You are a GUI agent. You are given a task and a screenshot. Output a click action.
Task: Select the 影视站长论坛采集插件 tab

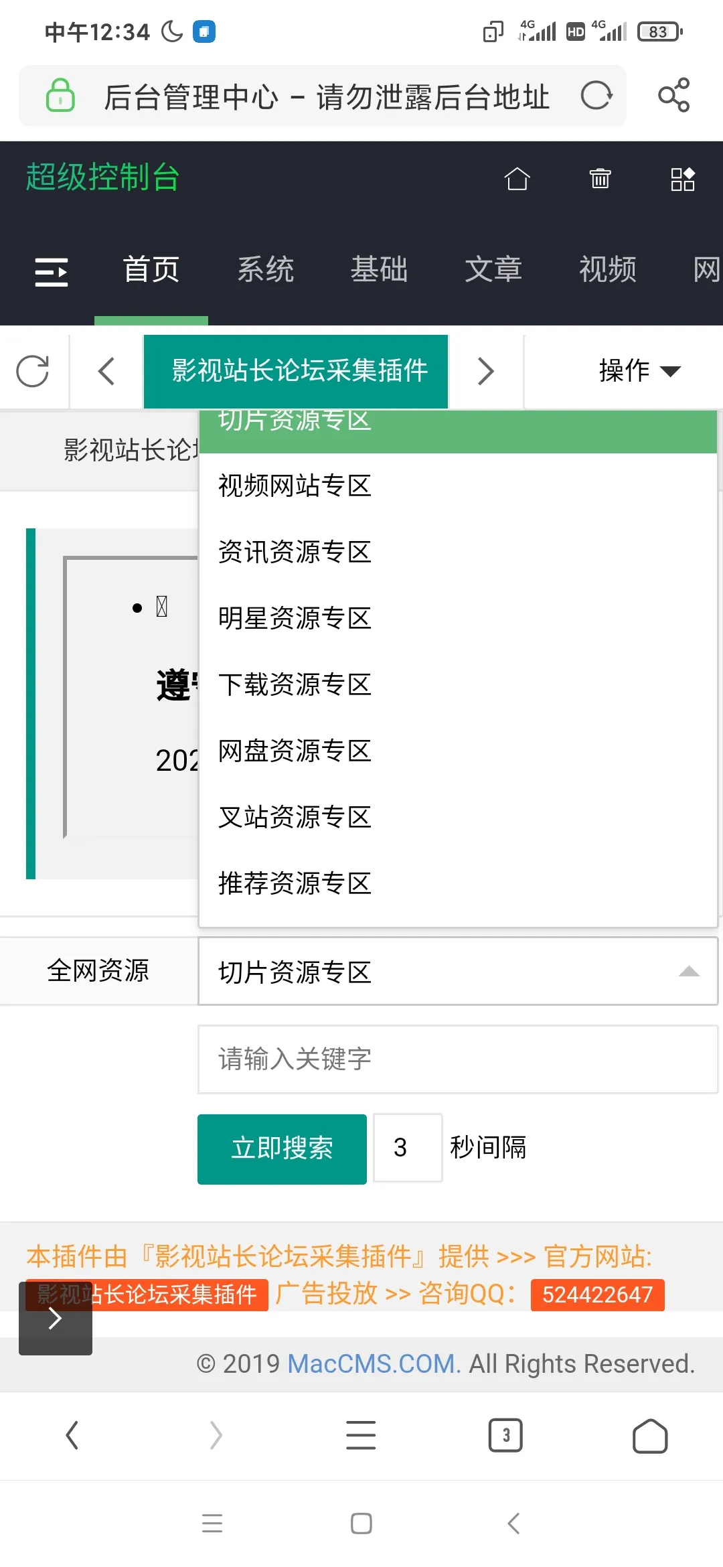coord(295,371)
